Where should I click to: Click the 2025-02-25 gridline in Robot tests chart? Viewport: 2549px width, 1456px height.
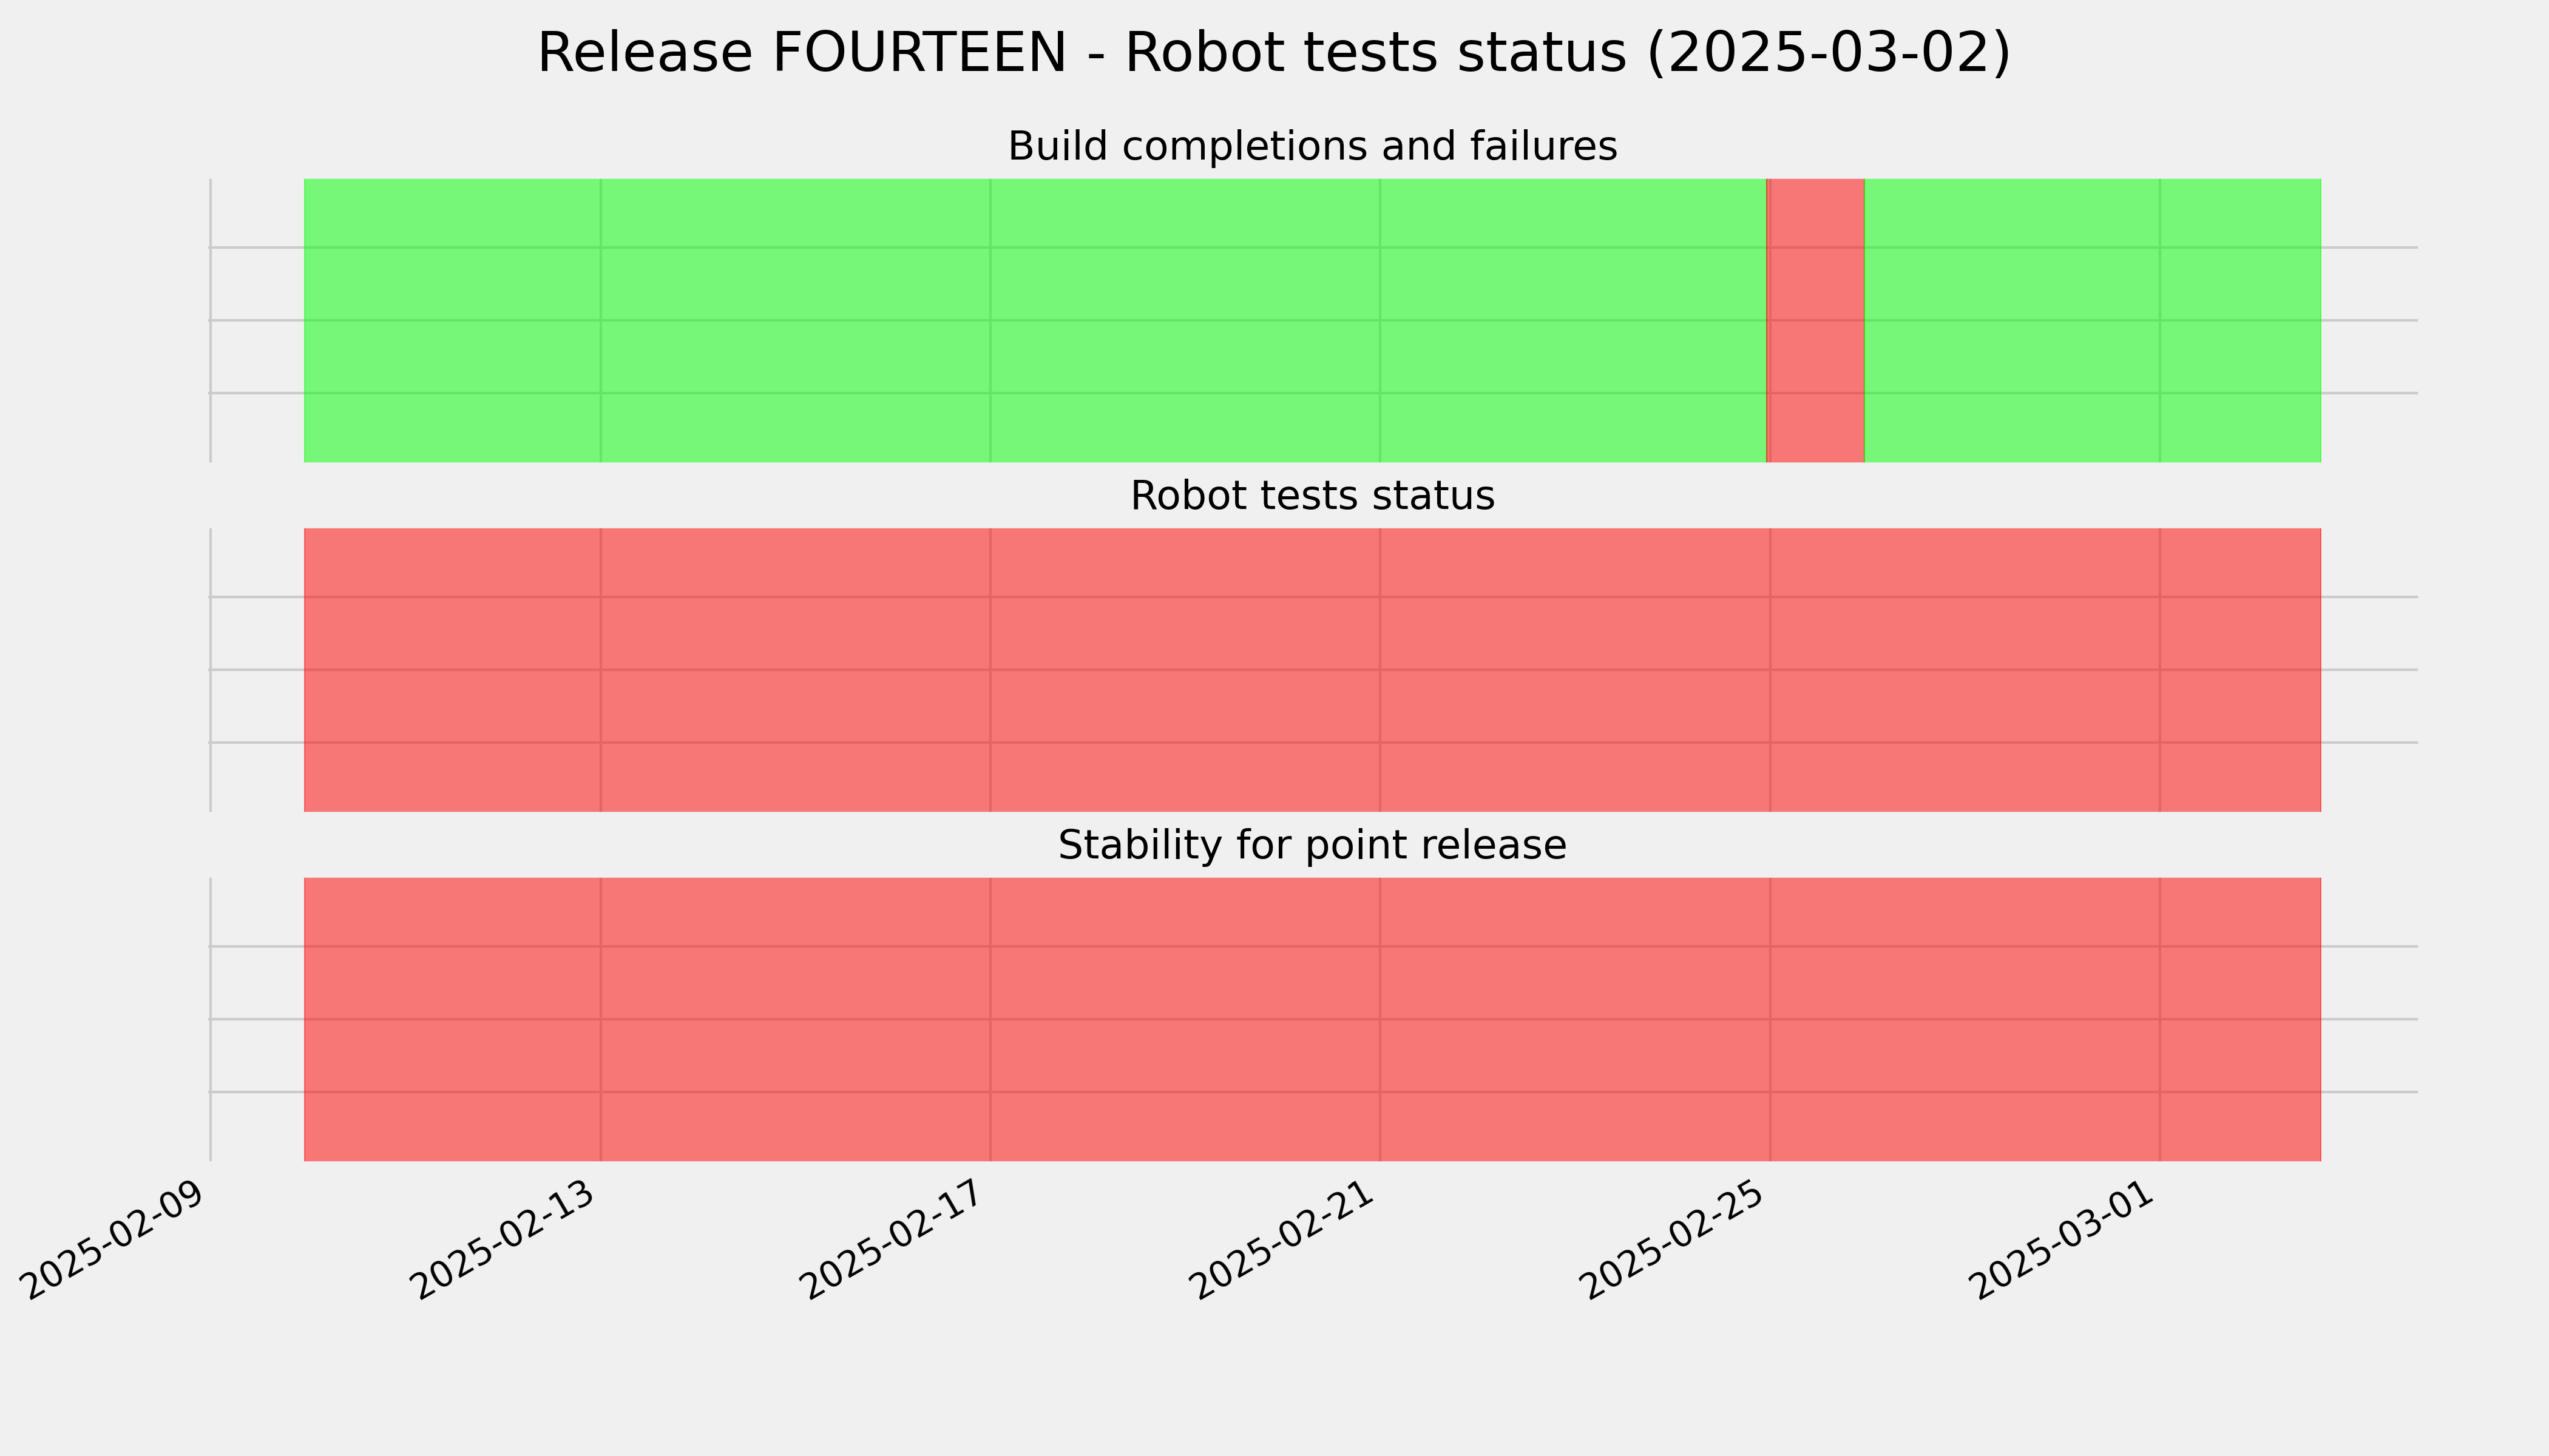pyautogui.click(x=1770, y=670)
